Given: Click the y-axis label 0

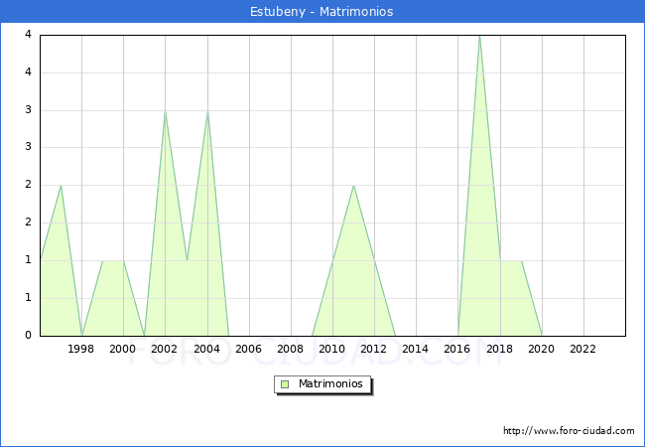Looking at the screenshot, I should coord(28,335).
